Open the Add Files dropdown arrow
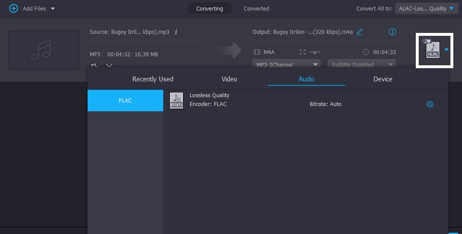 pos(53,9)
